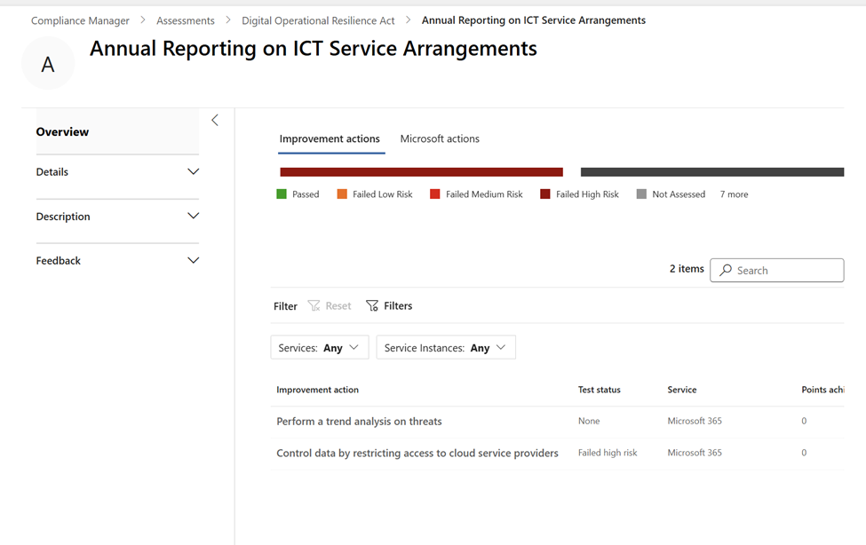Open Digital Operational Resilience Act breadcrumb
The width and height of the screenshot is (866, 545).
coord(319,20)
